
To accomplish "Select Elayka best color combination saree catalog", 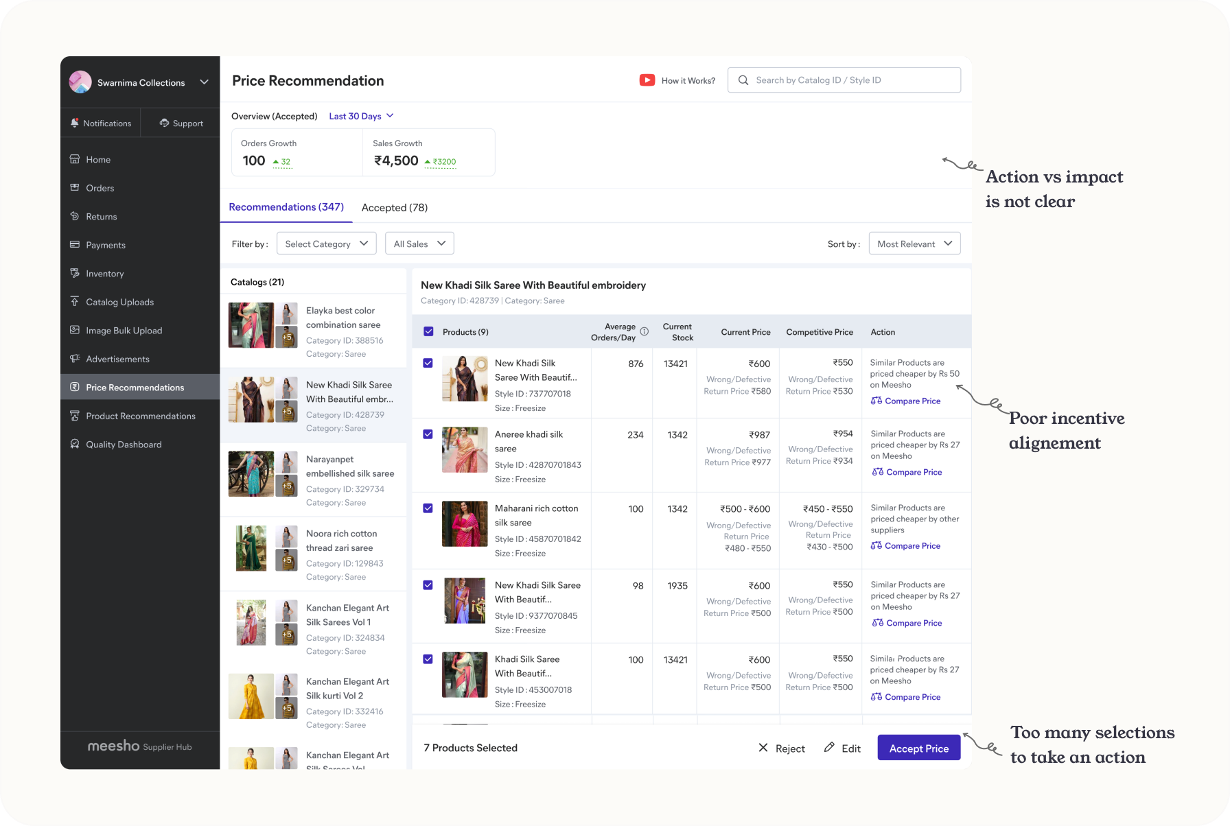I will 314,331.
